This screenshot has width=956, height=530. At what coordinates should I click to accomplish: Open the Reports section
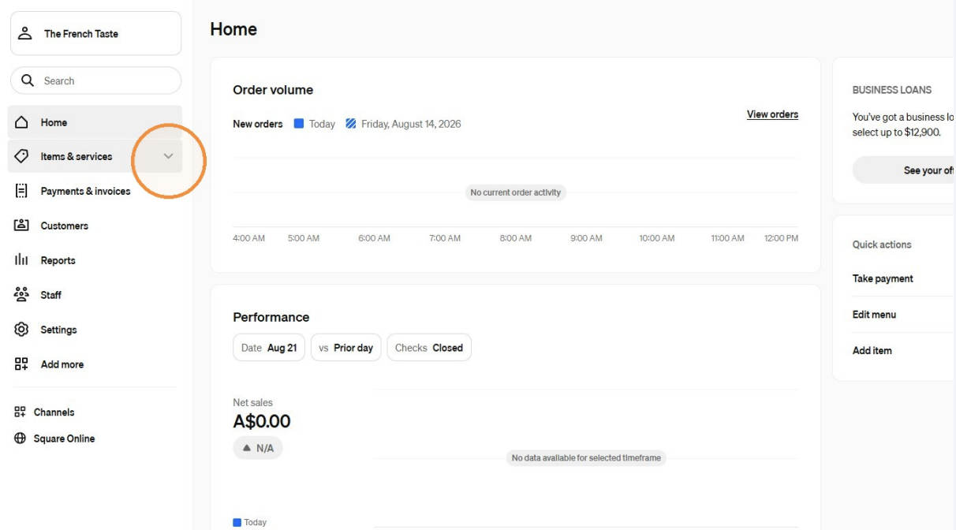95,260
